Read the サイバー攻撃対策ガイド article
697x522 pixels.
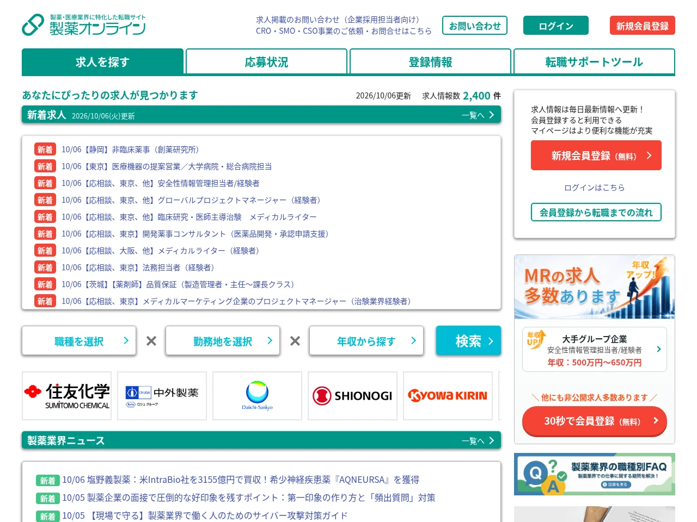[205, 515]
